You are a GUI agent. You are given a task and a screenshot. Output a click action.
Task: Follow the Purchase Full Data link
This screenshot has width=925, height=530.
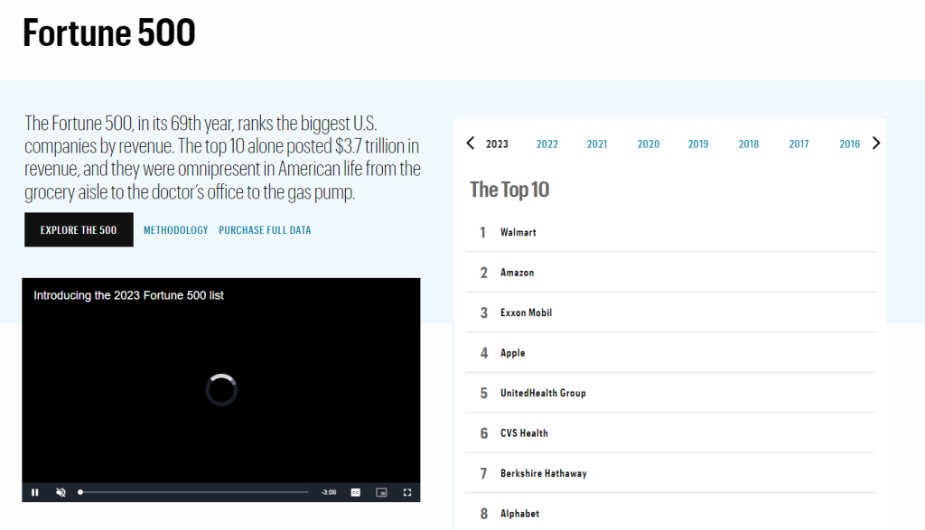[265, 230]
